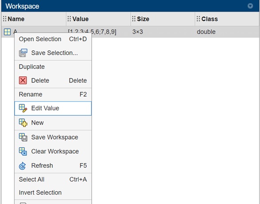260x204 pixels.
Task: Click the double class cell
Action: tap(206, 31)
